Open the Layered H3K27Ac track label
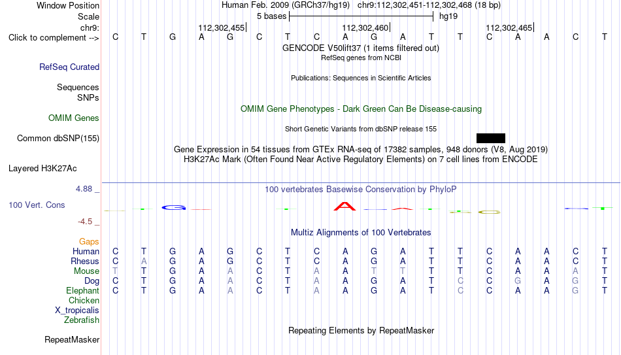The image size is (621, 355). 42,169
